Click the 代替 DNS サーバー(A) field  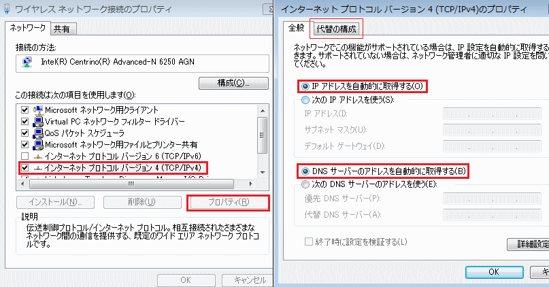[x=492, y=214]
